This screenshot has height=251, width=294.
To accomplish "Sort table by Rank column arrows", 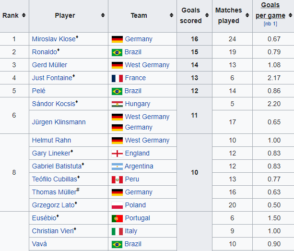I will (24, 15).
